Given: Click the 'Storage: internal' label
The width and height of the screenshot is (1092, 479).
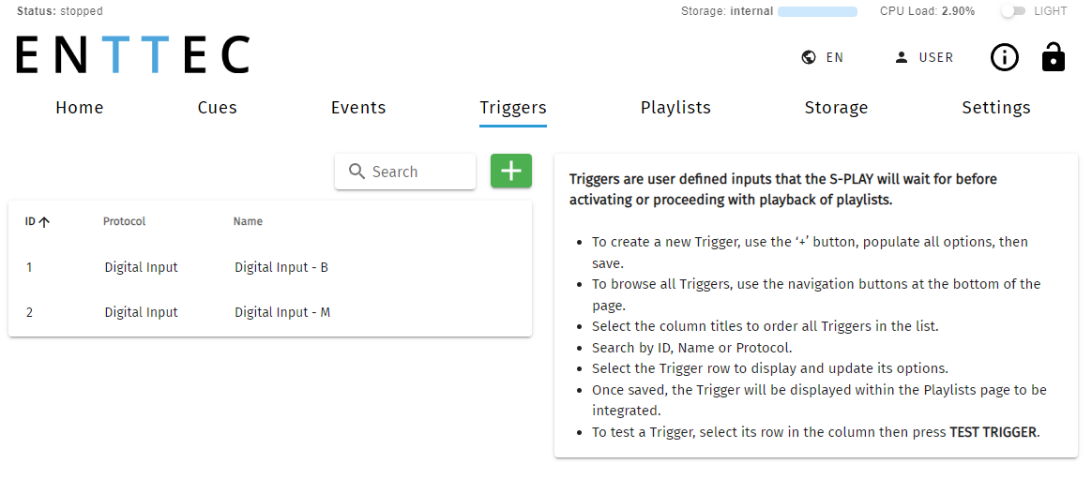Looking at the screenshot, I should 727,11.
